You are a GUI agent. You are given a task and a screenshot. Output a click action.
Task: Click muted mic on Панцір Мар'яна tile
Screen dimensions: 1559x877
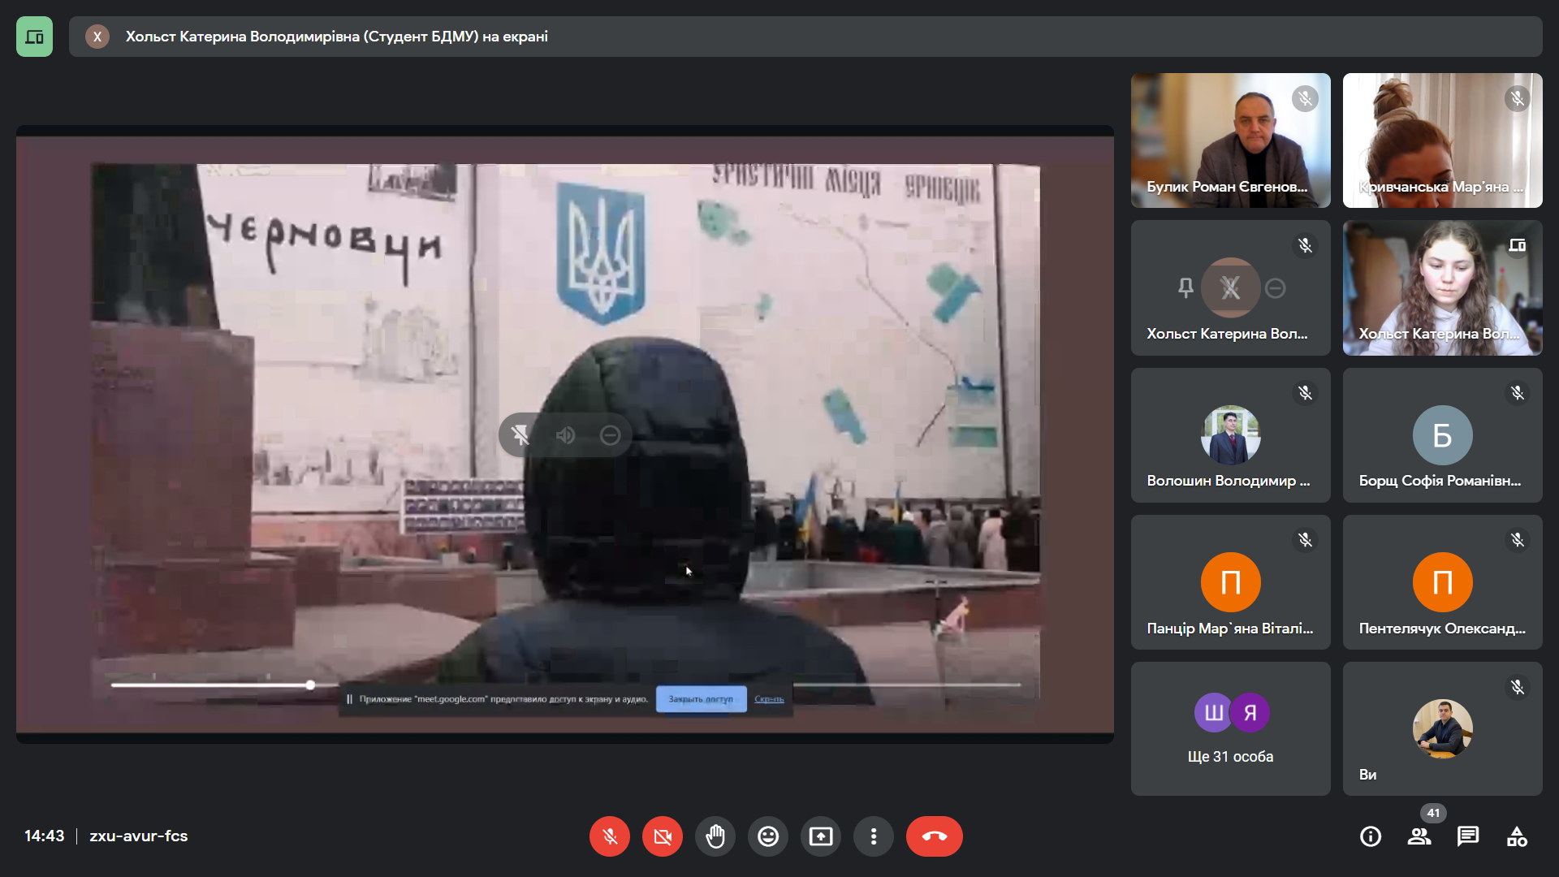click(1306, 540)
